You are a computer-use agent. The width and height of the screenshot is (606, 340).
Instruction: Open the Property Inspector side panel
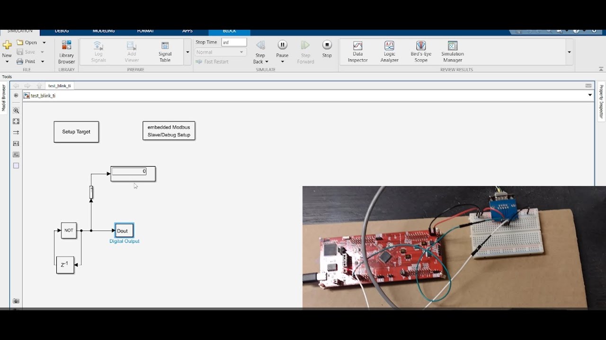point(601,102)
